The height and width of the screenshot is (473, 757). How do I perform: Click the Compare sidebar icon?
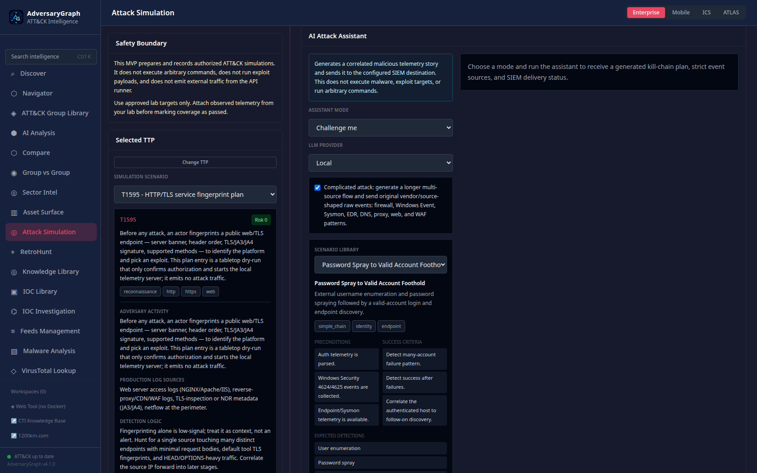point(14,153)
